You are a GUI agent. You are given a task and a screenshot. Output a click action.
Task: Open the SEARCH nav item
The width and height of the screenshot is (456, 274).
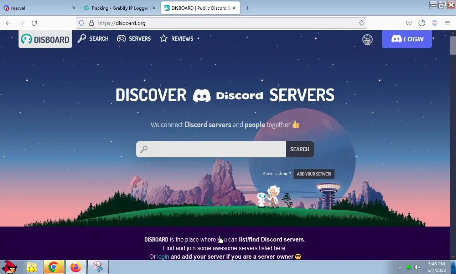point(93,39)
